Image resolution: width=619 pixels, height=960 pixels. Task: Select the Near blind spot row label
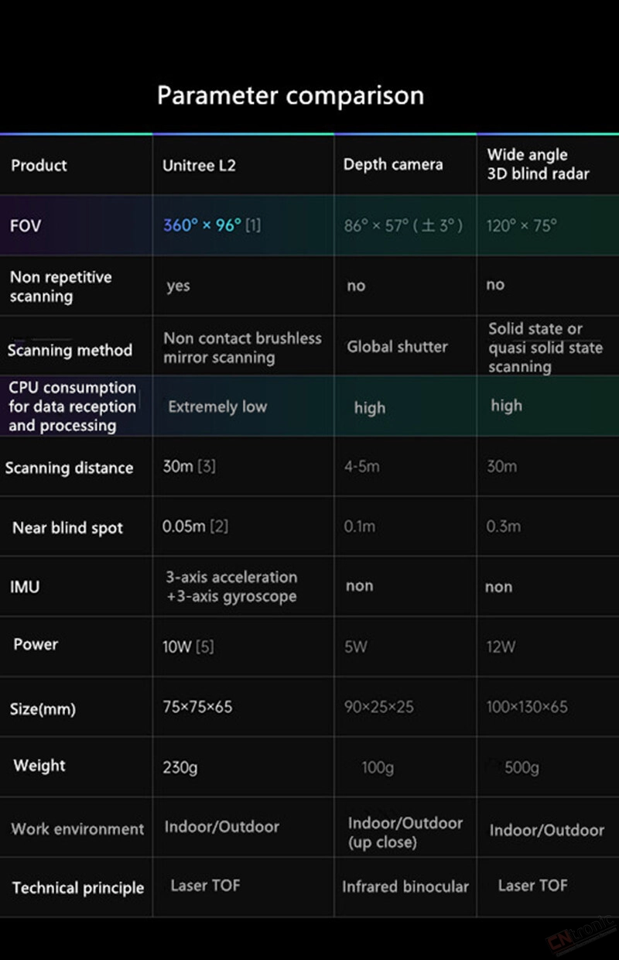67,528
